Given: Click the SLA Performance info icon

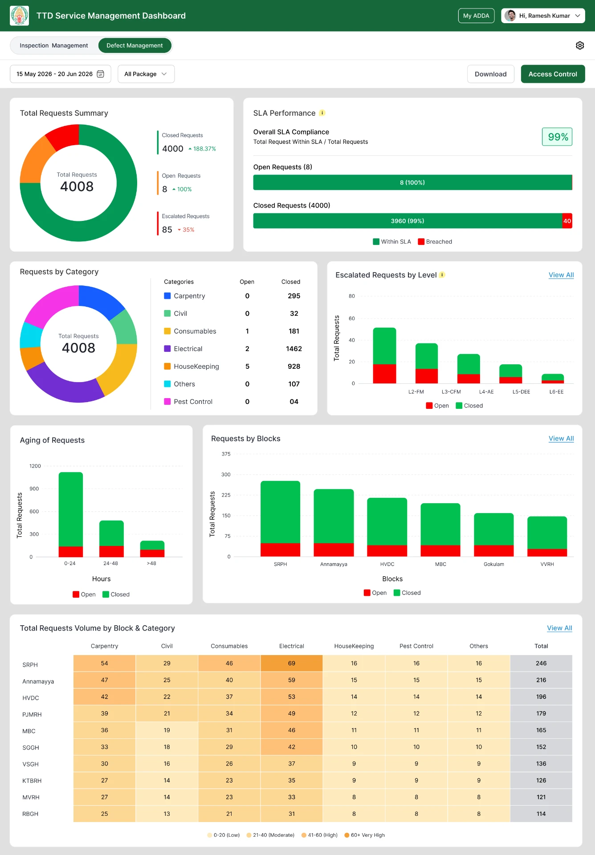Looking at the screenshot, I should [x=322, y=113].
